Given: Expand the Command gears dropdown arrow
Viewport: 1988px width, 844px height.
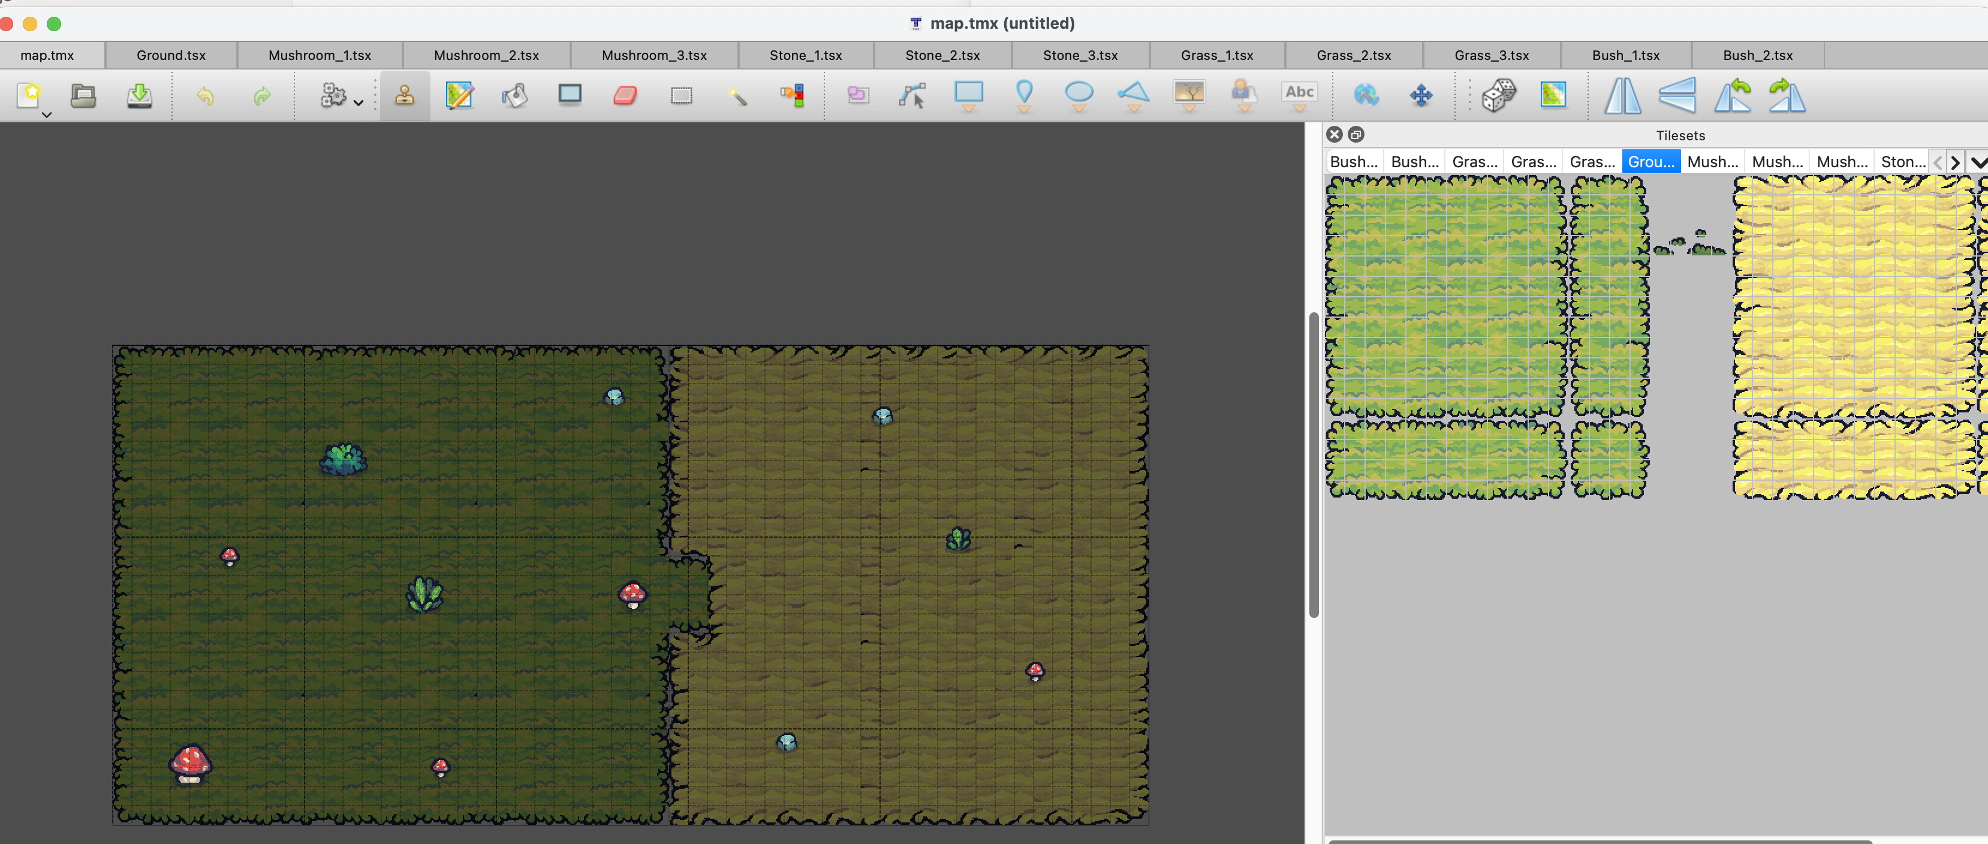Looking at the screenshot, I should 358,102.
